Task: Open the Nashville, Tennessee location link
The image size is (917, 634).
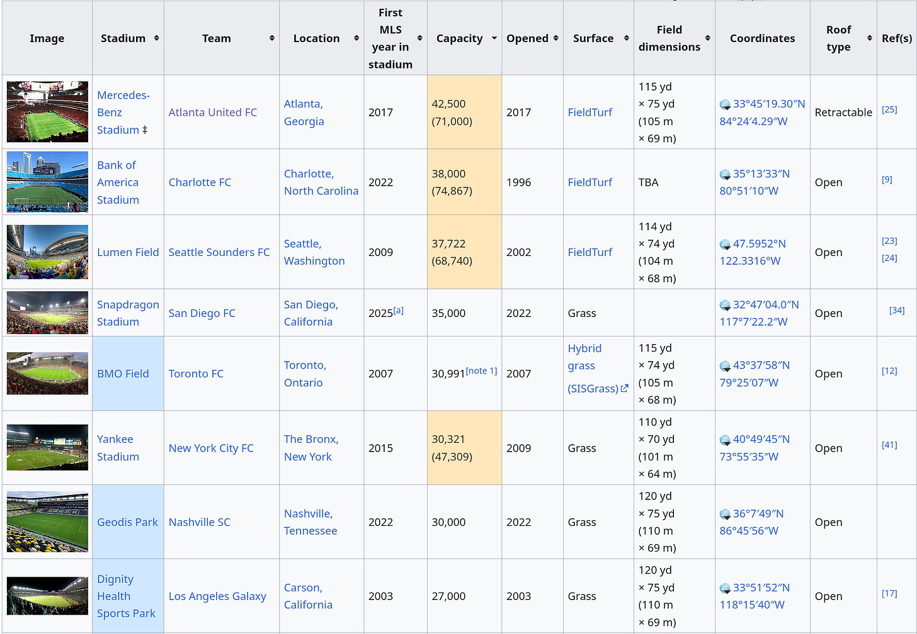Action: click(310, 522)
